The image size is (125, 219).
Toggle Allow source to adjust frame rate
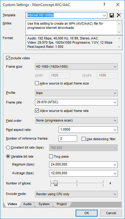(37, 111)
